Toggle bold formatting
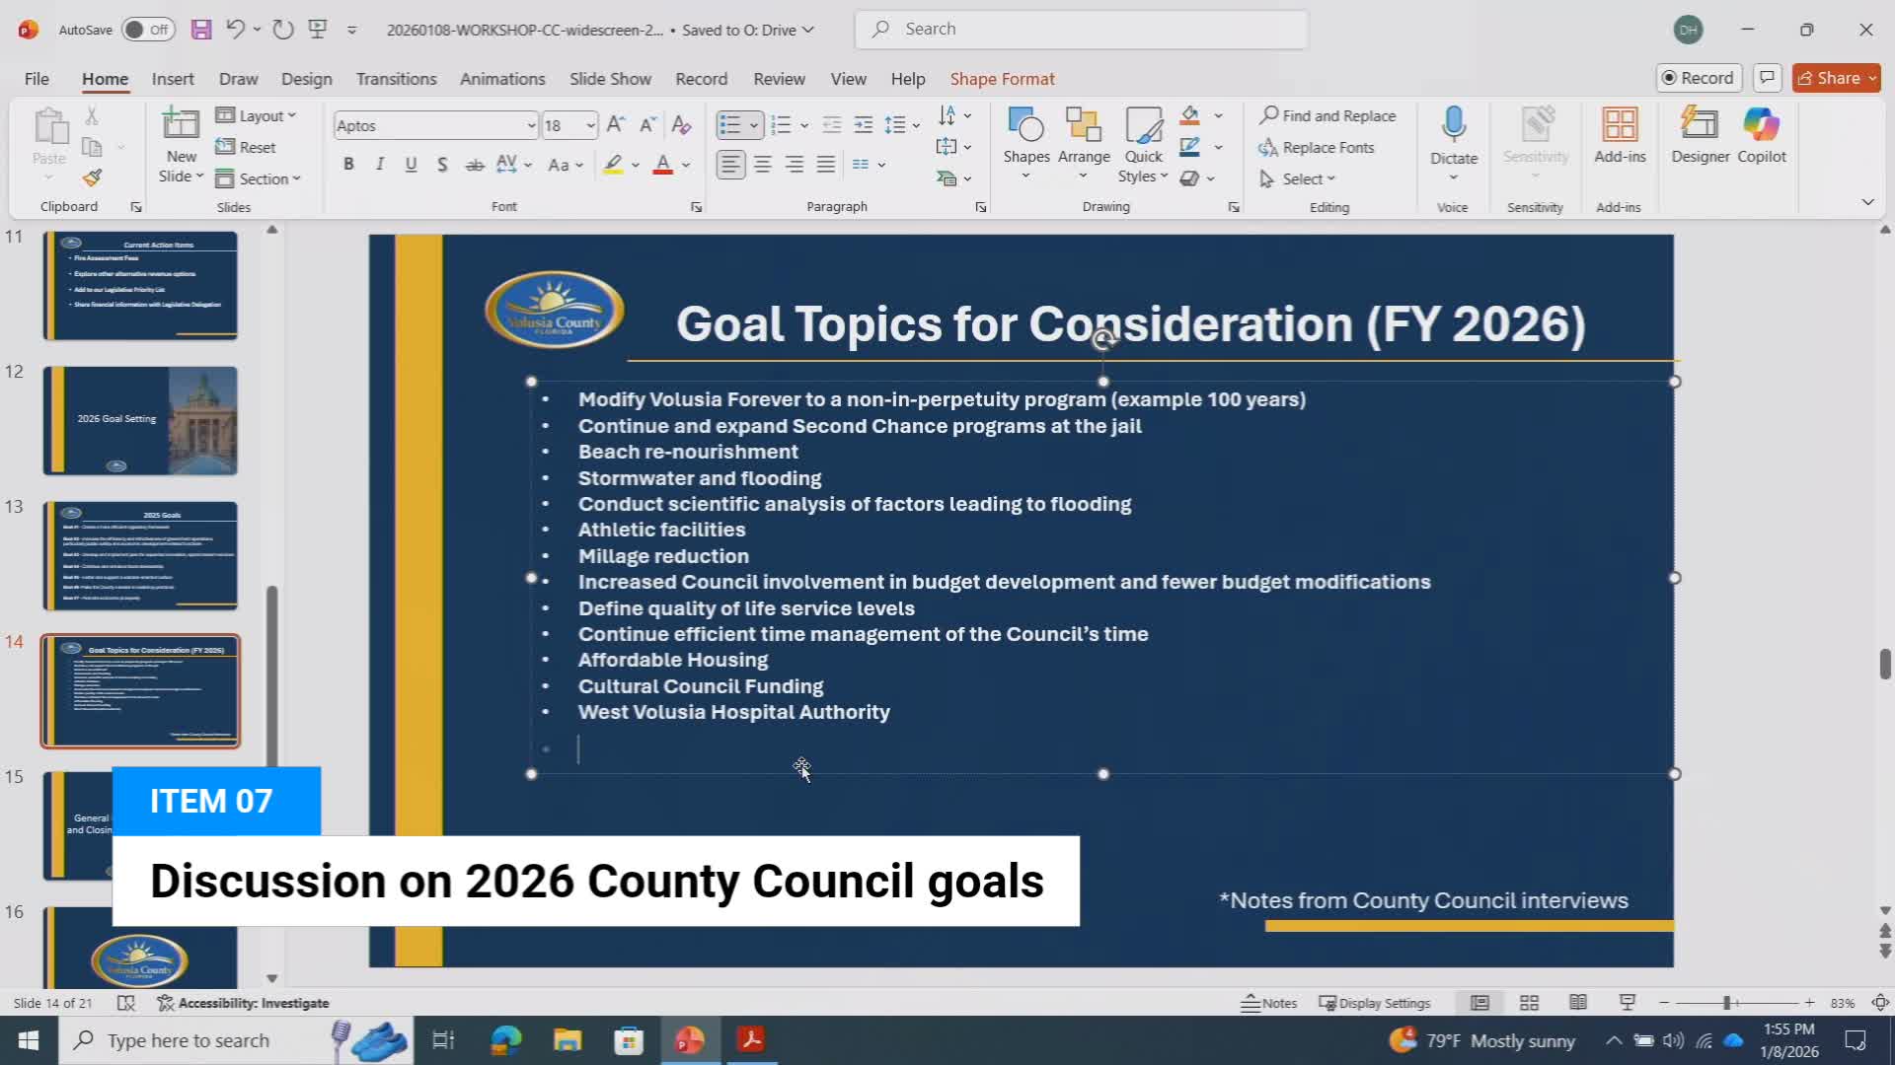Image resolution: width=1895 pixels, height=1065 pixels. (347, 165)
